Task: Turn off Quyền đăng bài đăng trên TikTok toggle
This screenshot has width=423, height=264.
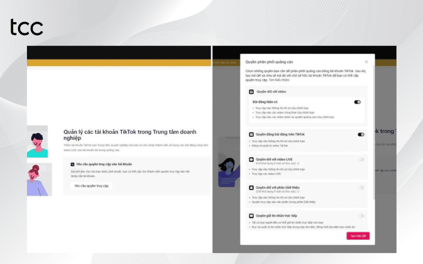Action: coord(361,135)
